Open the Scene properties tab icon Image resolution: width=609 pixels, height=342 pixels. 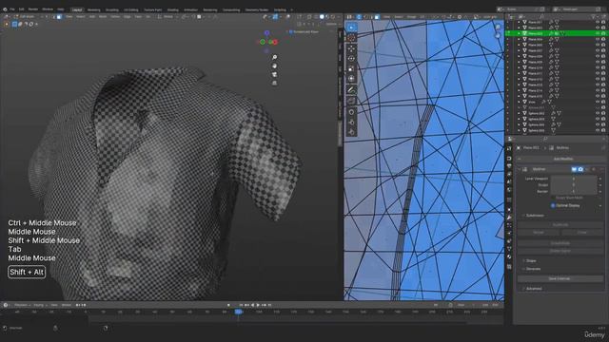pyautogui.click(x=509, y=181)
